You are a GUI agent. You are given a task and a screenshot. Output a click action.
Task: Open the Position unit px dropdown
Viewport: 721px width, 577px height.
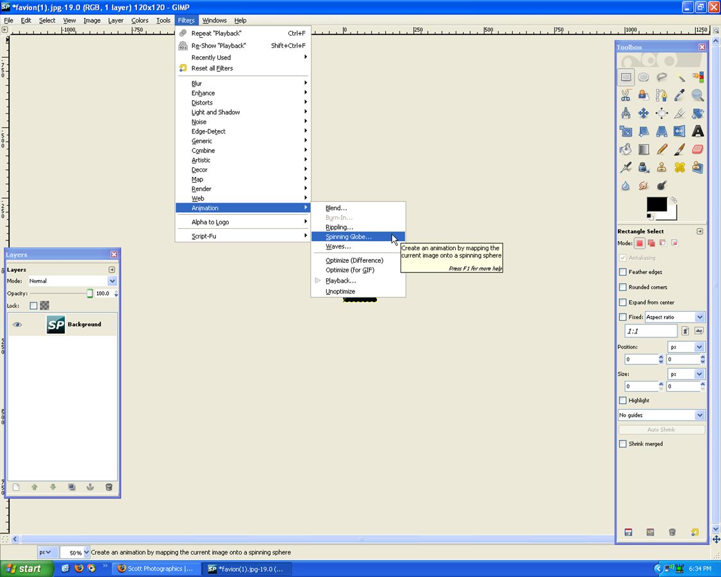[686, 347]
